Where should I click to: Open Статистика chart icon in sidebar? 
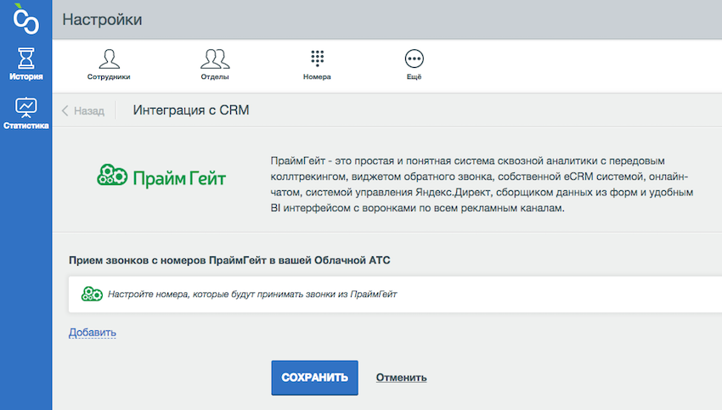point(25,107)
